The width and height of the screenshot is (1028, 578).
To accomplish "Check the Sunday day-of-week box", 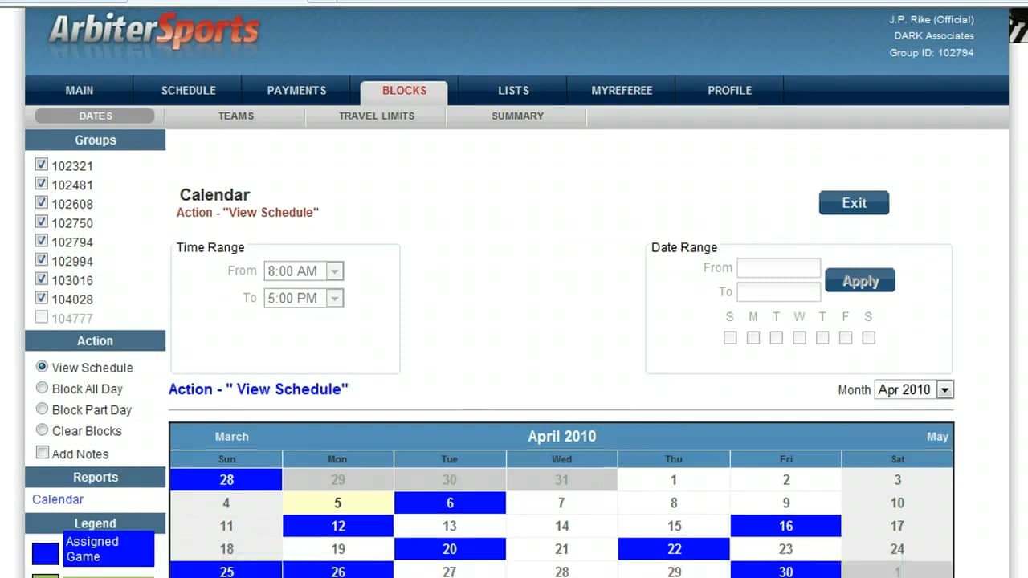I will pyautogui.click(x=730, y=338).
